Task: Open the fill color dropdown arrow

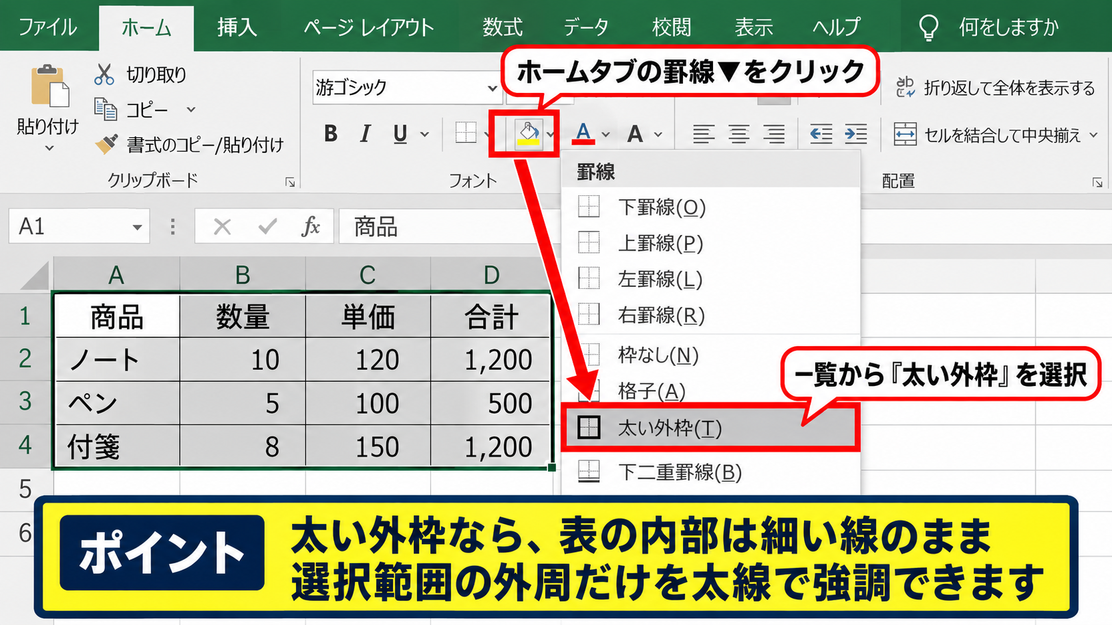Action: 551,134
